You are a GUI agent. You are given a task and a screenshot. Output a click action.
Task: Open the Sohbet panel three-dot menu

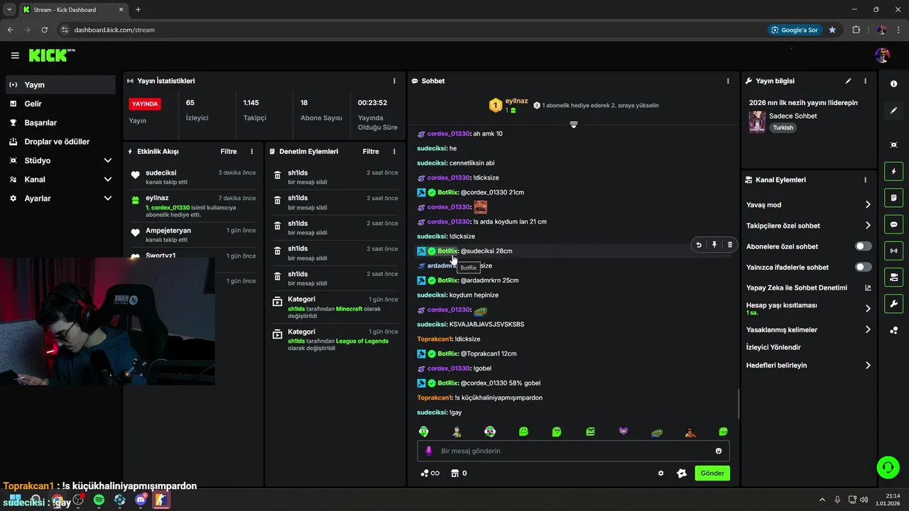(728, 81)
